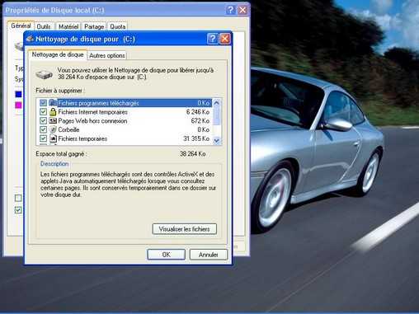Click the disk drive icon near description text
The width and height of the screenshot is (419, 314).
(44, 74)
